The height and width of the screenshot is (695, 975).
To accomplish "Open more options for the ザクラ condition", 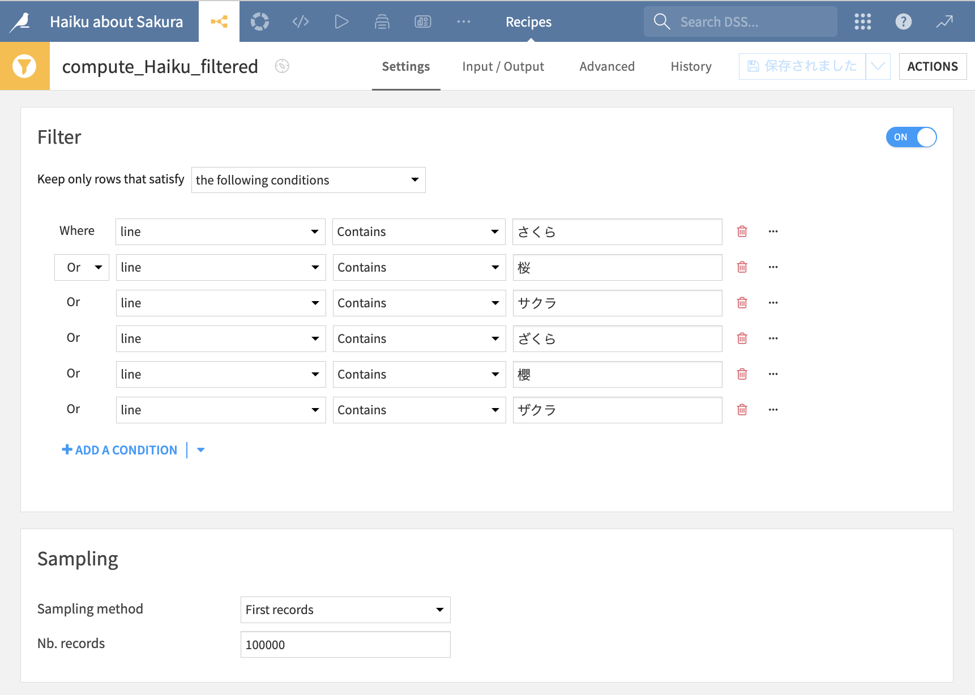I will 773,410.
